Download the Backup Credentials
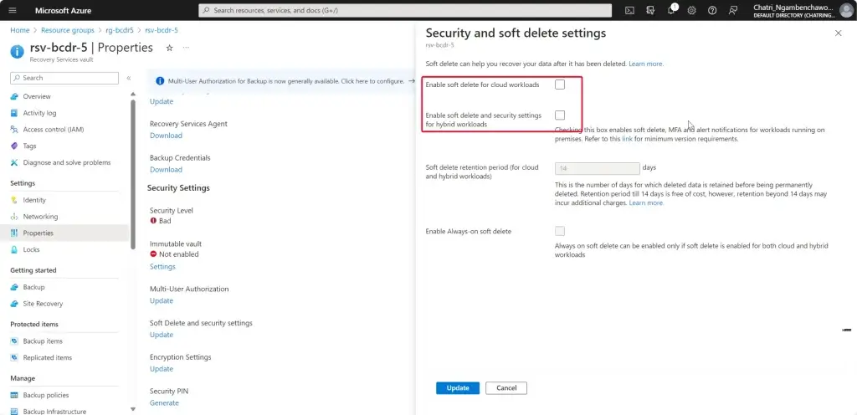Viewport: 857px width, 415px height. coord(167,169)
